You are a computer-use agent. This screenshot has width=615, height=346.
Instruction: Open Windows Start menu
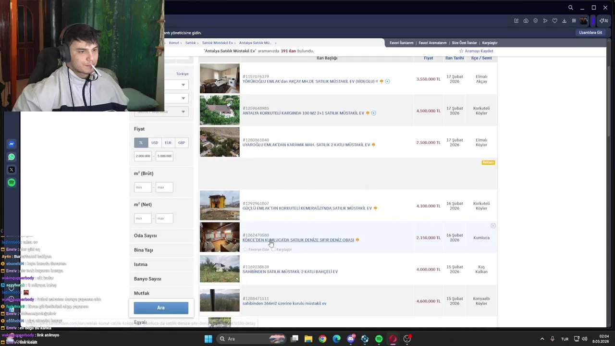coord(208,339)
